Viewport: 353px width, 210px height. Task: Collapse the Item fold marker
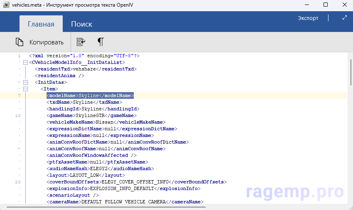[x=25, y=89]
